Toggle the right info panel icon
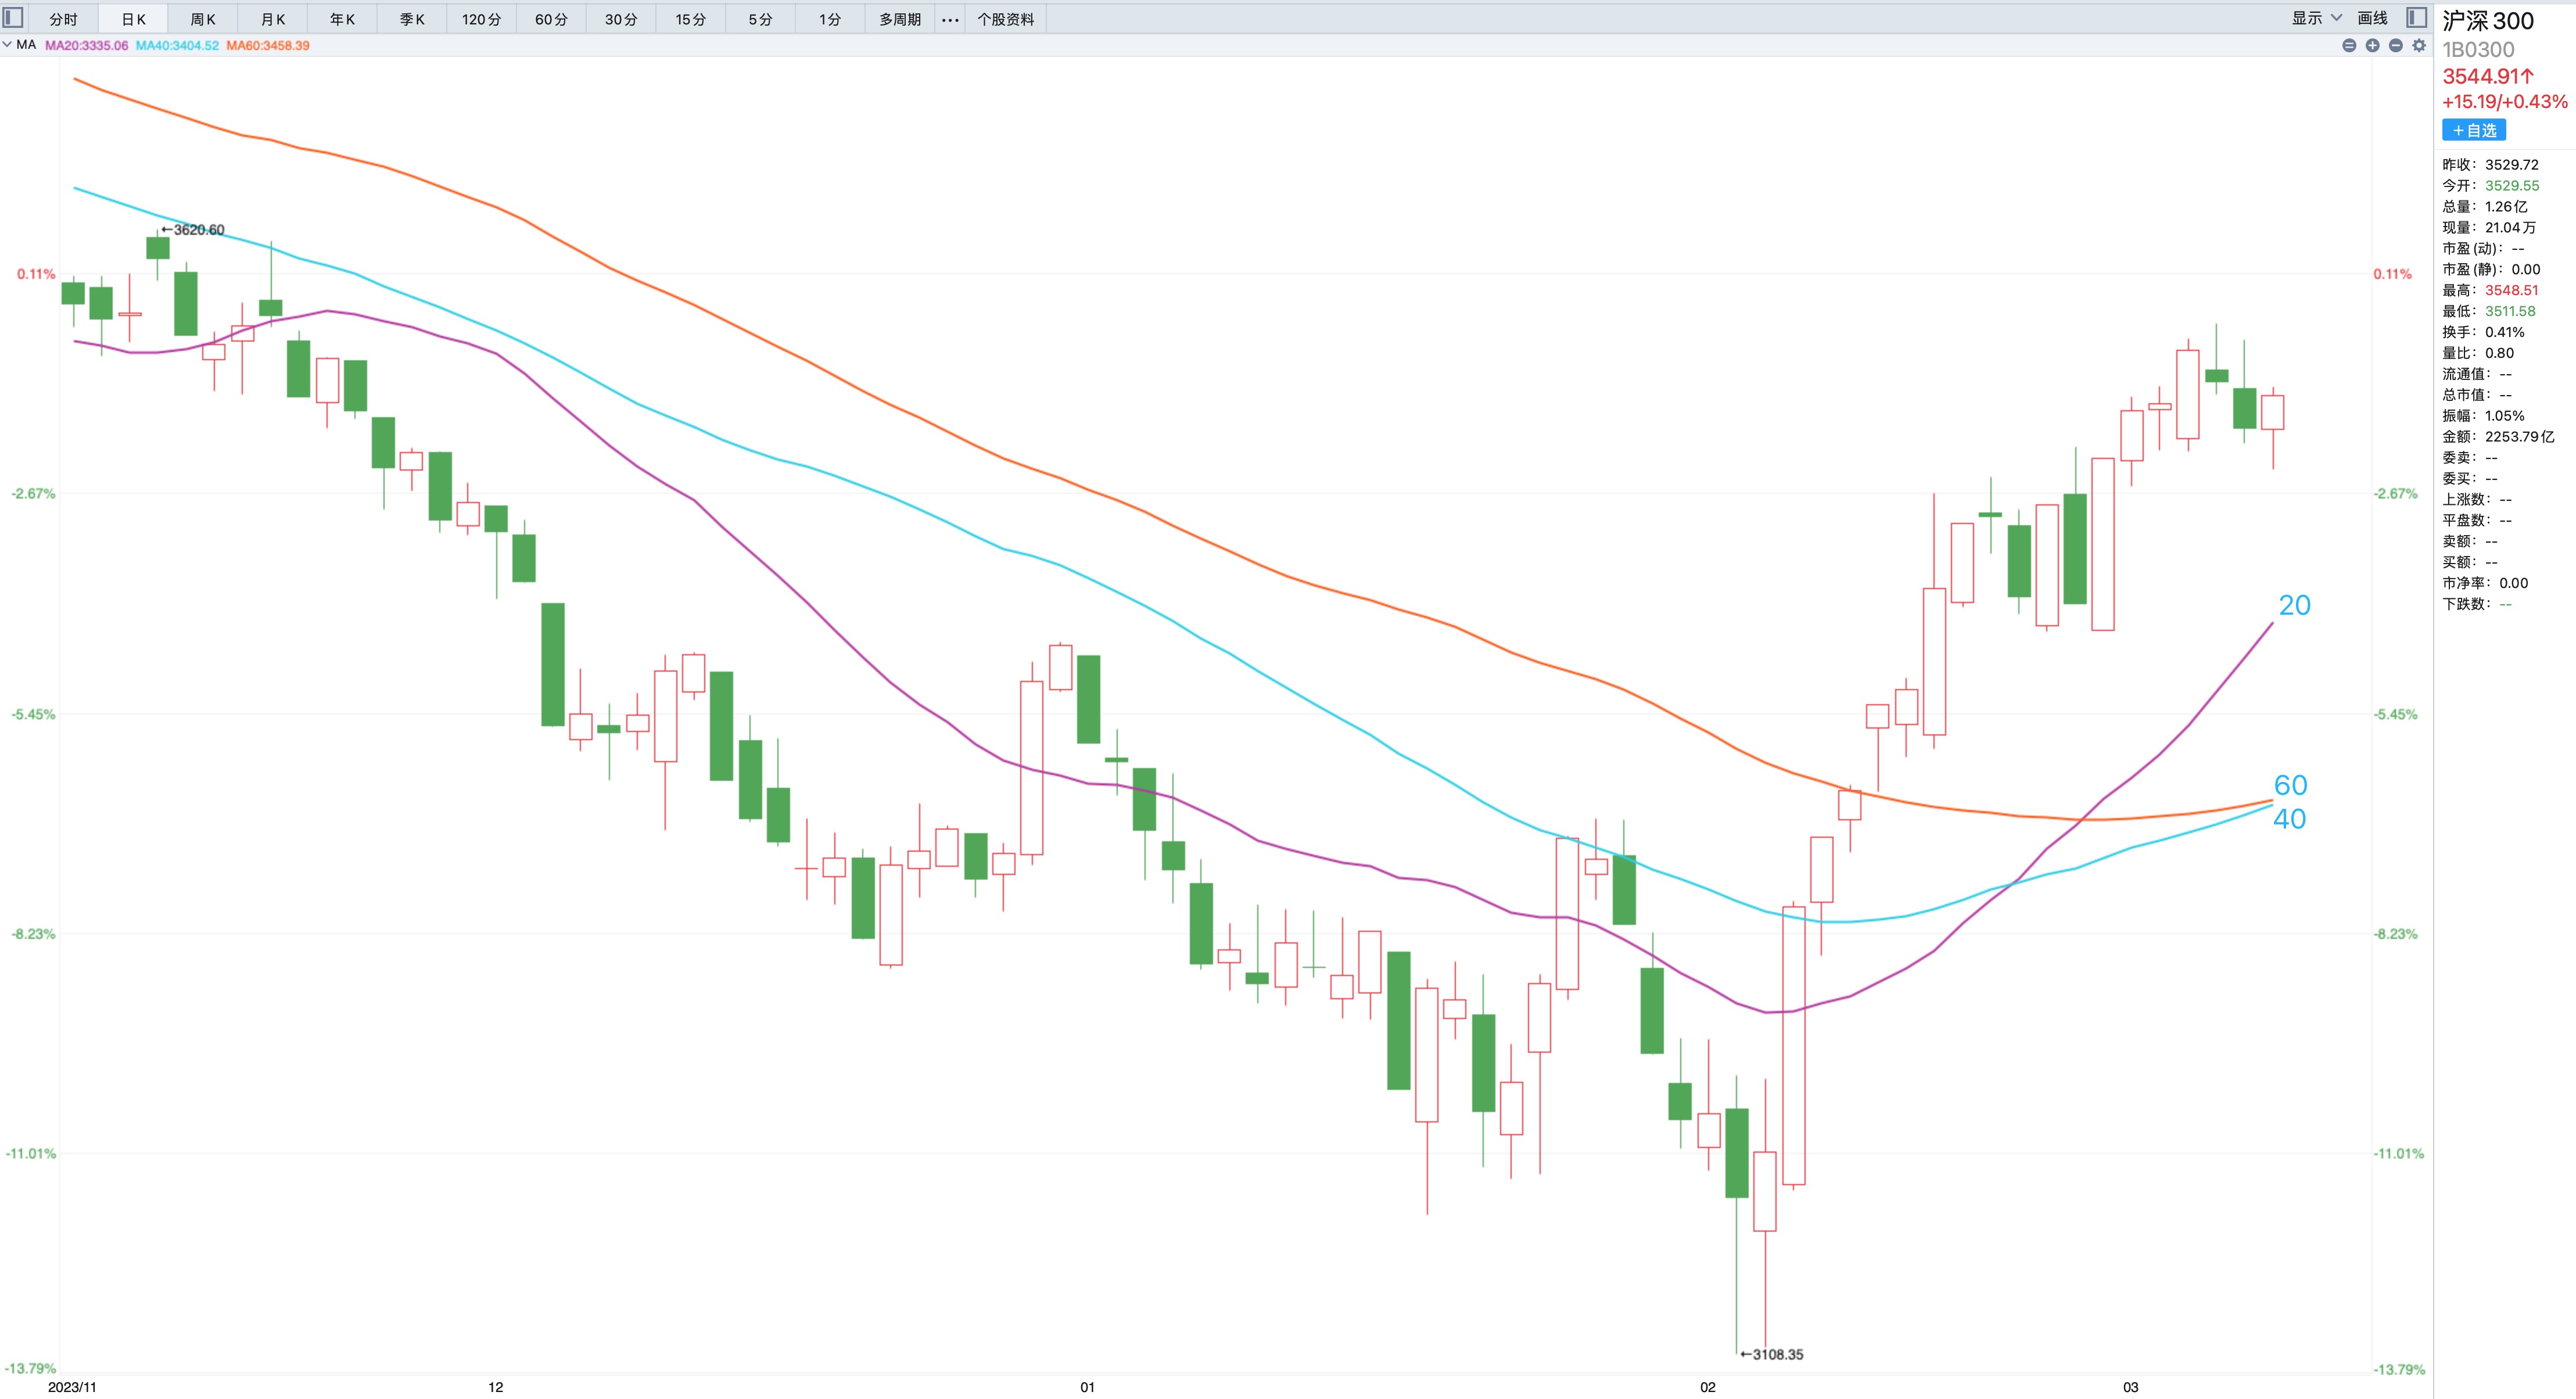Image resolution: width=2576 pixels, height=1399 pixels. [2416, 18]
